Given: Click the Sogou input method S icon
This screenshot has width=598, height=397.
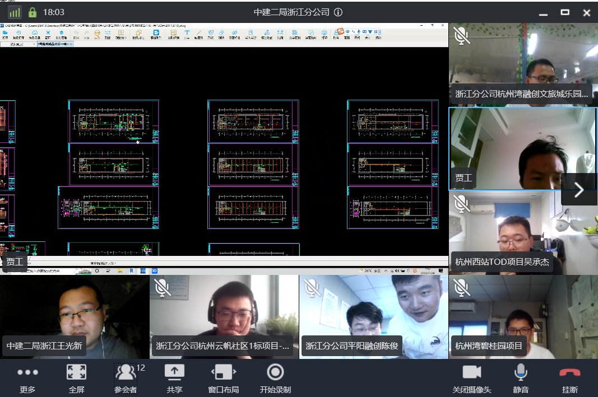Looking at the screenshot, I should (341, 31).
